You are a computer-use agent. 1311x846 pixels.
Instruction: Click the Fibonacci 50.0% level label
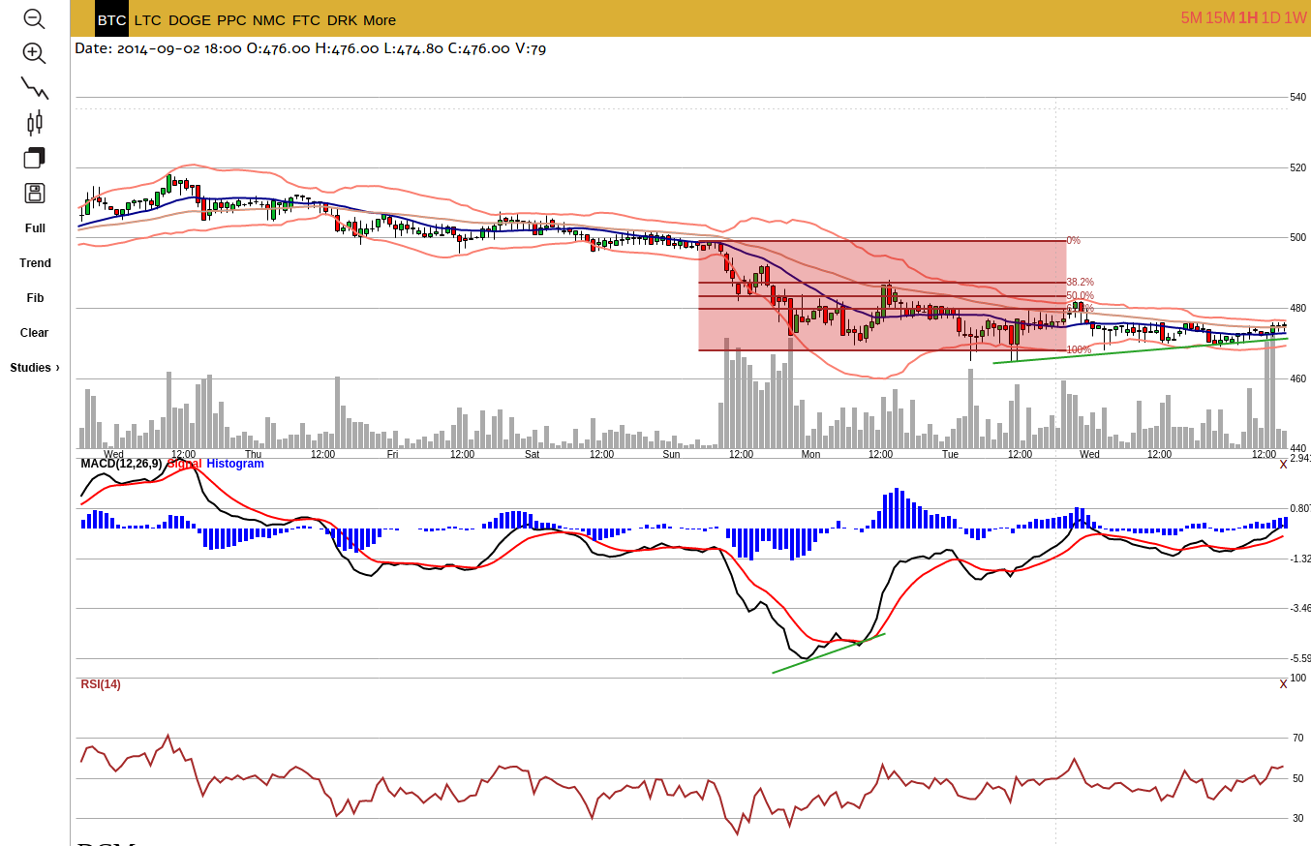[x=1081, y=295]
